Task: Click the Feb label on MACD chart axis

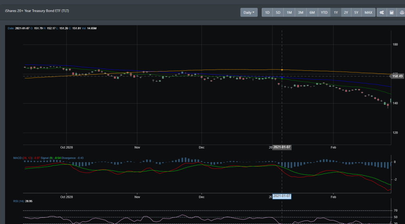Action: coord(333,197)
